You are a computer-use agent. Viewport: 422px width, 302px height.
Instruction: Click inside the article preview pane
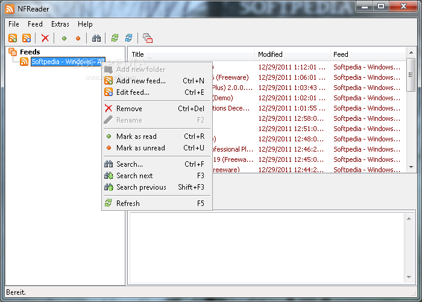pyautogui.click(x=268, y=248)
